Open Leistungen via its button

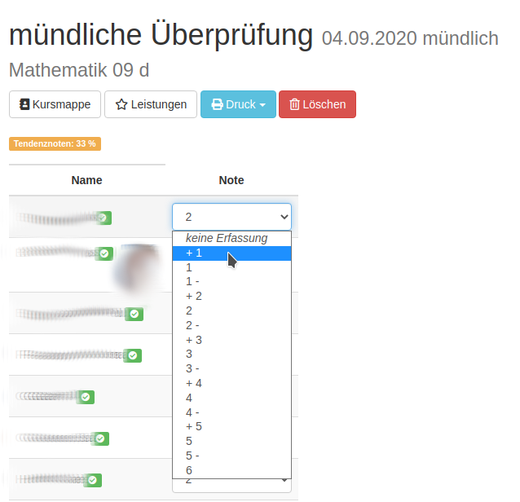151,104
